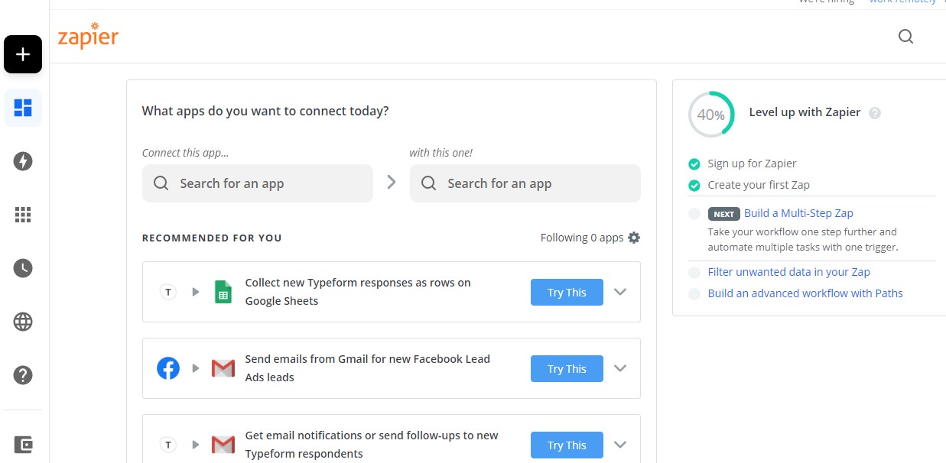Click Try This for Typeform respondents emails
The width and height of the screenshot is (946, 463).
567,445
